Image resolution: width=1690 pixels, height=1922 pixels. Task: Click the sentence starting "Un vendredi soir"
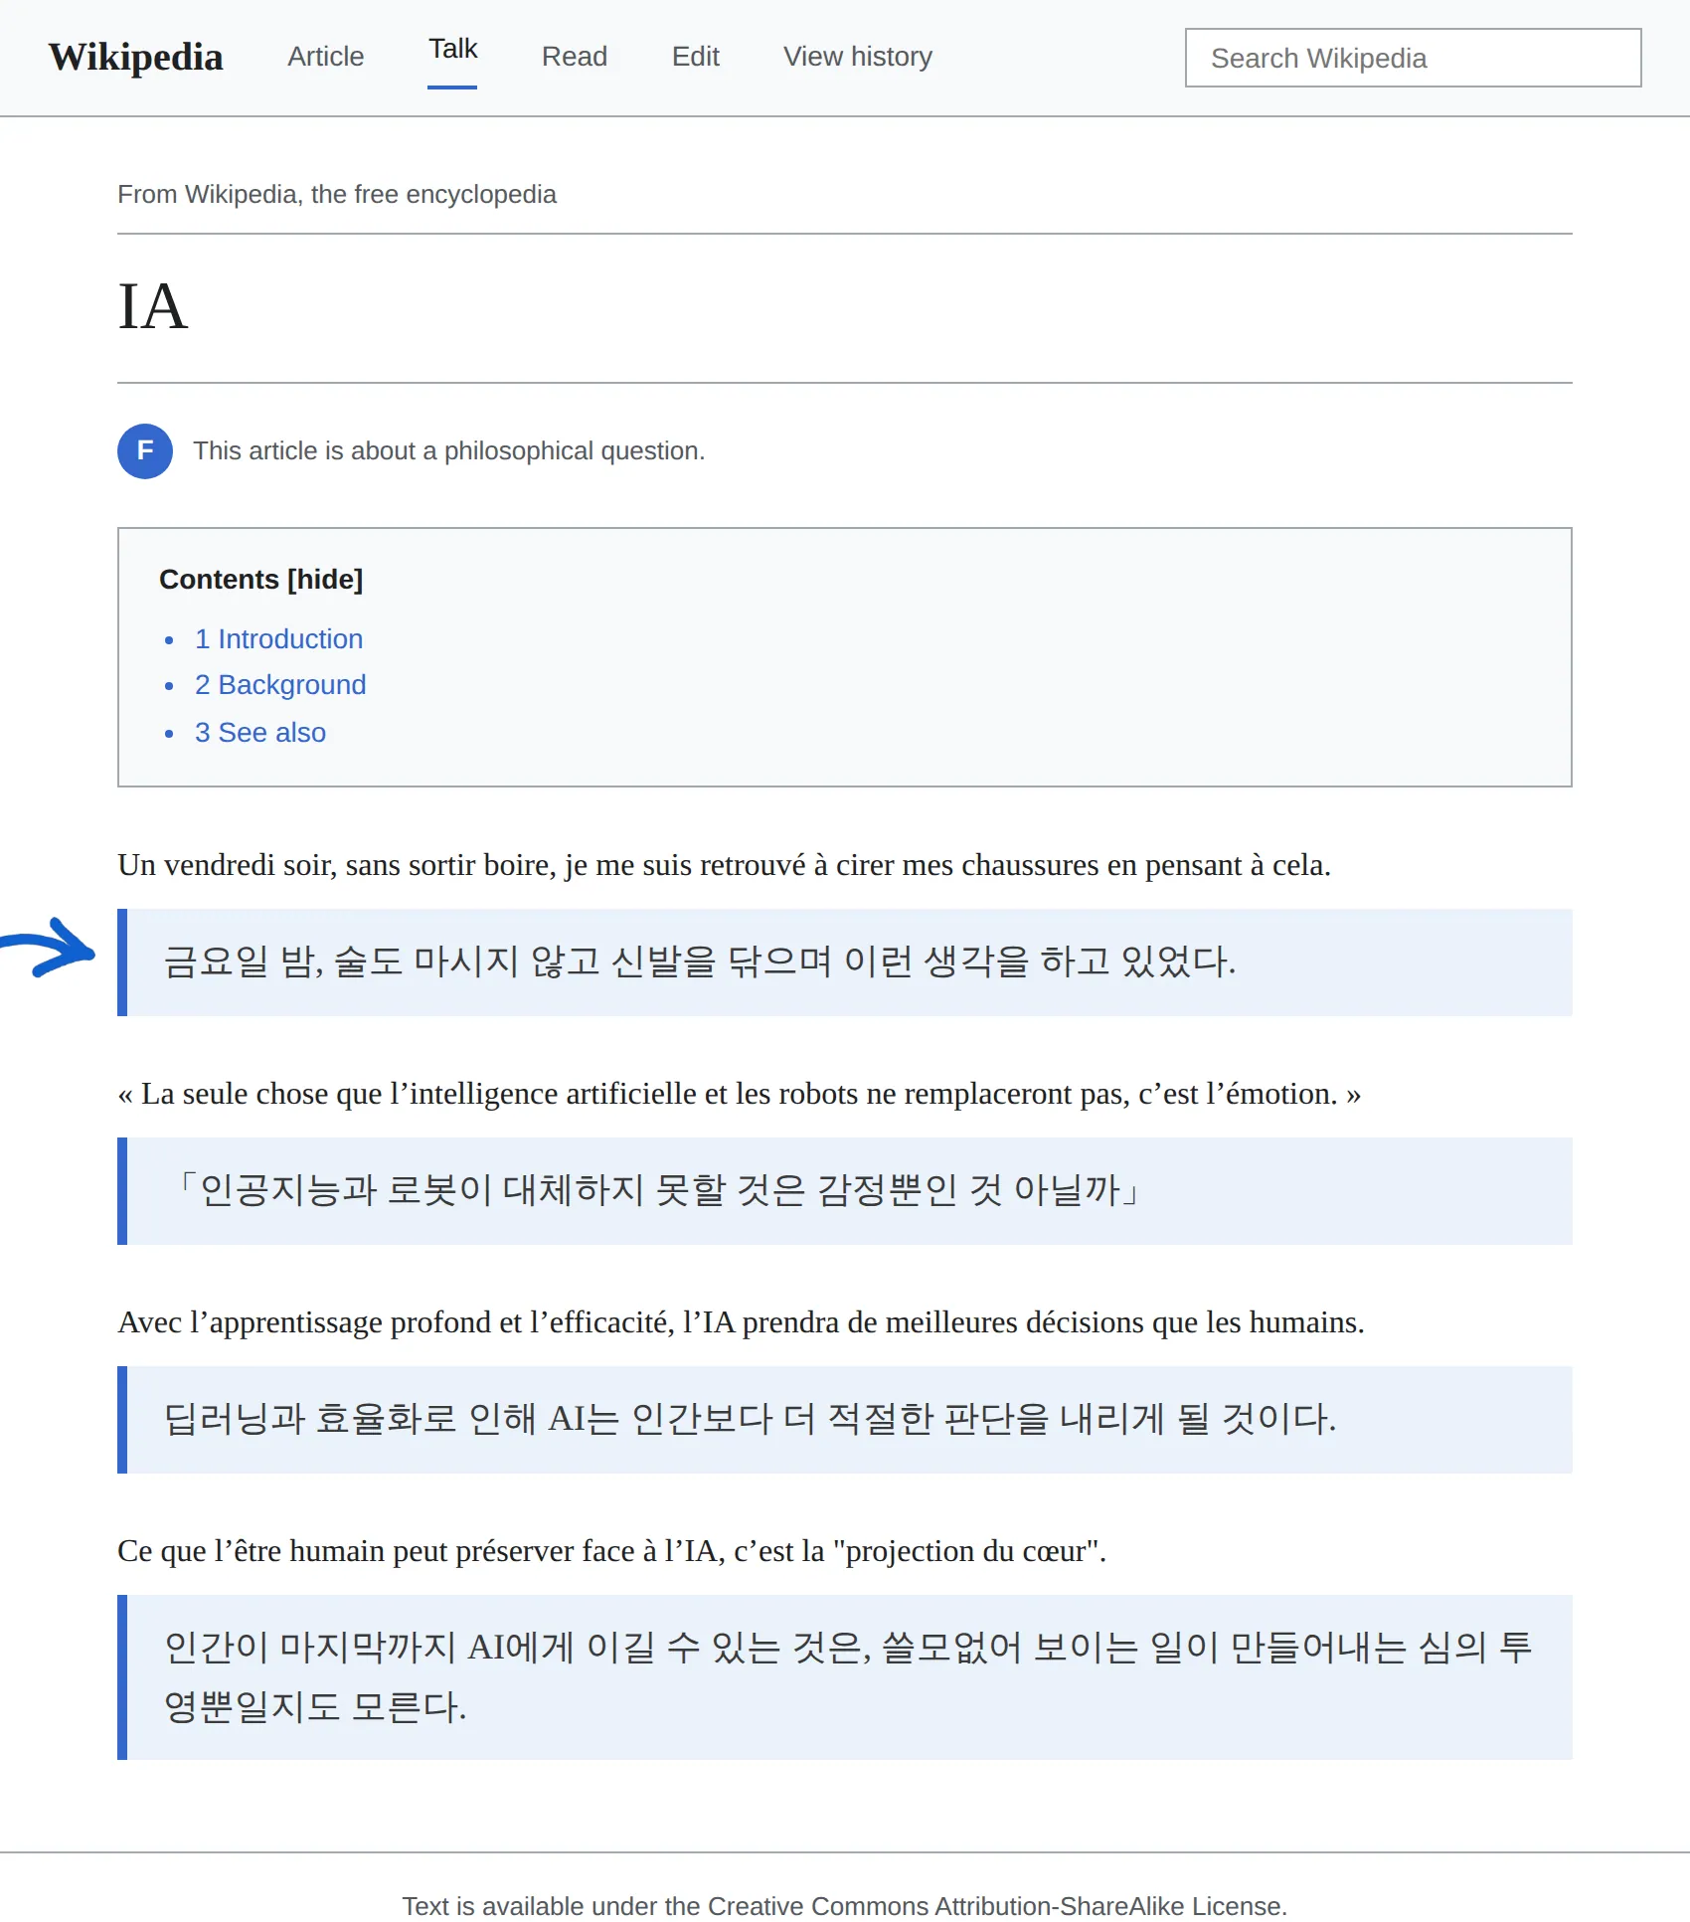pos(724,865)
